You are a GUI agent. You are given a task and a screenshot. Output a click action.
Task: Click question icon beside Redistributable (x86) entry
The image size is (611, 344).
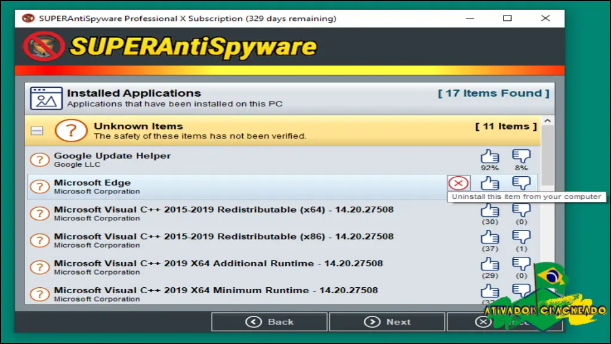(x=40, y=241)
